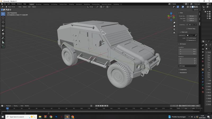Open the View Layer properties tab
Screen dimensions: 212x119
click(x=203, y=55)
